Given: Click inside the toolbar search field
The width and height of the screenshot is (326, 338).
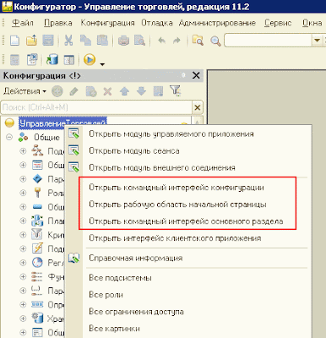Looking at the screenshot, I should pyautogui.click(x=269, y=41).
